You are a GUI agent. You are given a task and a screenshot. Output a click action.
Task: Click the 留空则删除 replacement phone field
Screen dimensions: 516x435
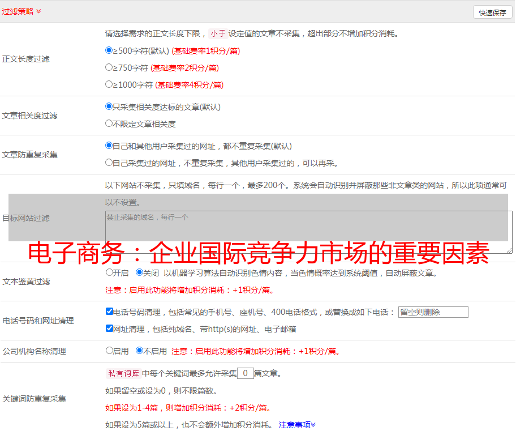433,312
